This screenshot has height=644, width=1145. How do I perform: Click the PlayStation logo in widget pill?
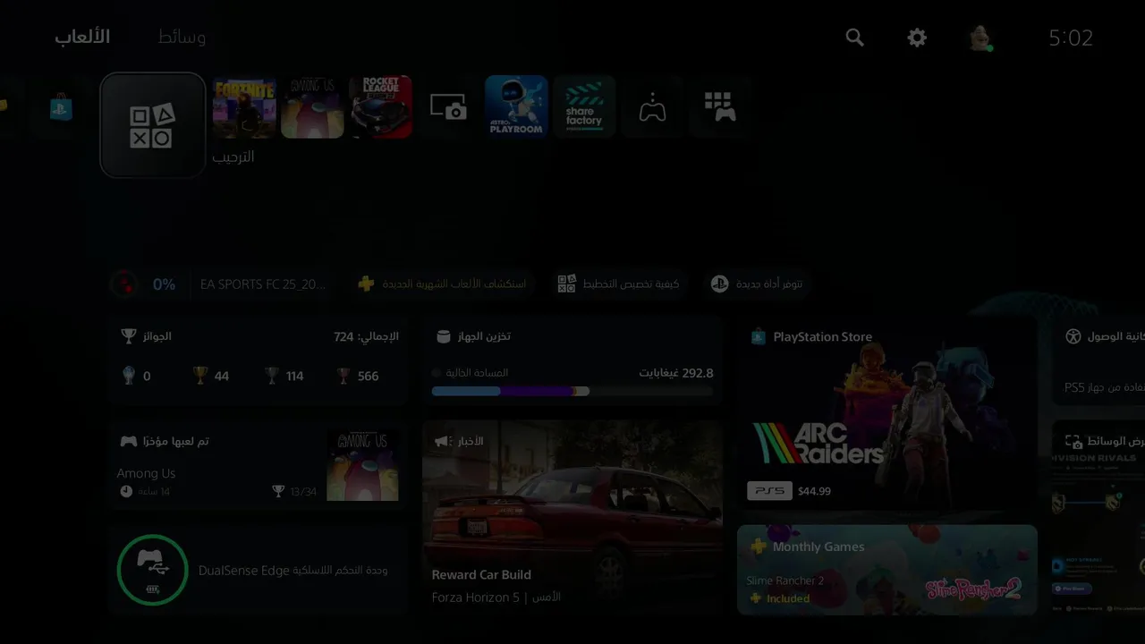(719, 284)
